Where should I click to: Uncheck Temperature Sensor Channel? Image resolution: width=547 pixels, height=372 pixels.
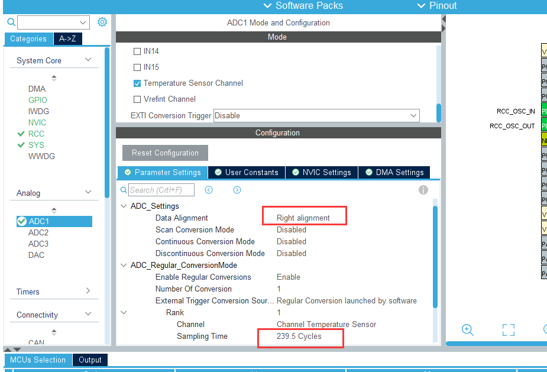pos(137,83)
